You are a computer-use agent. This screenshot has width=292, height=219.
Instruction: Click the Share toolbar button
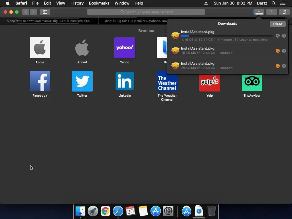click(271, 12)
